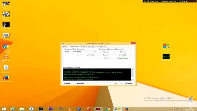The image size is (197, 111).
Task: Click the taskbar clock
Action: 190,109
